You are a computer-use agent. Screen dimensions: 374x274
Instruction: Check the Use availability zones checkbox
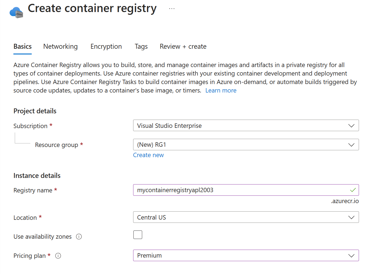coord(138,235)
